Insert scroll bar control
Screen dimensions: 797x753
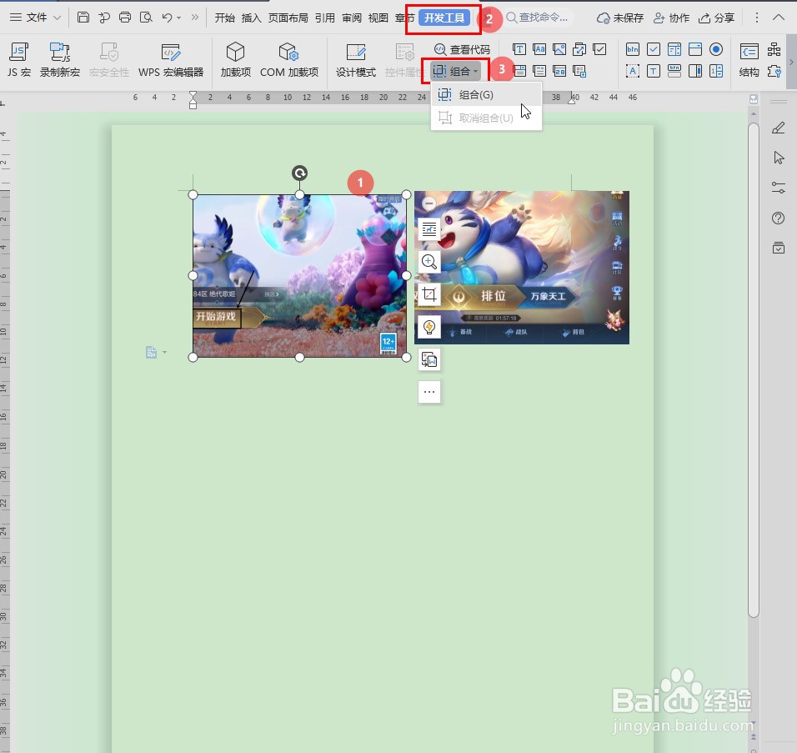point(695,71)
